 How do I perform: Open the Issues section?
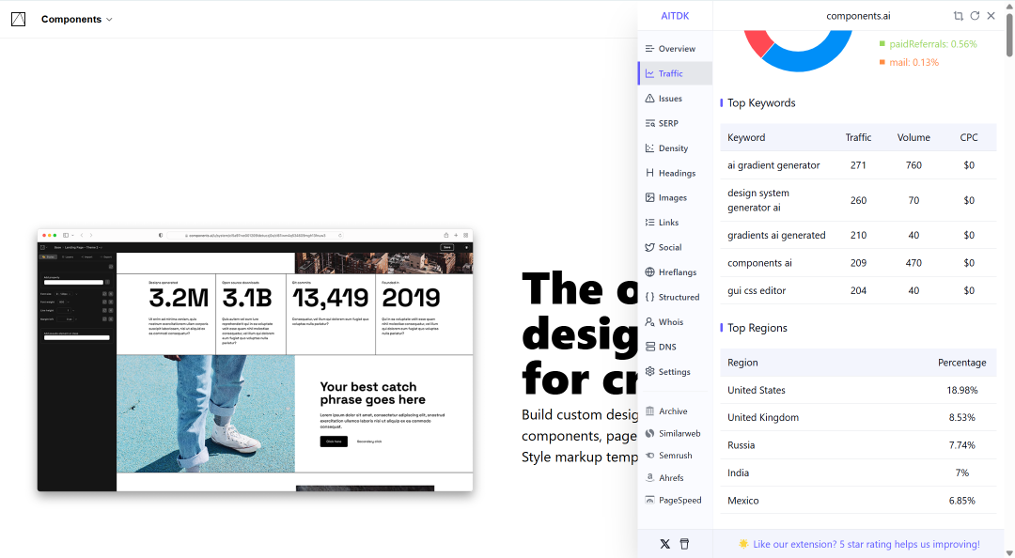click(x=675, y=99)
